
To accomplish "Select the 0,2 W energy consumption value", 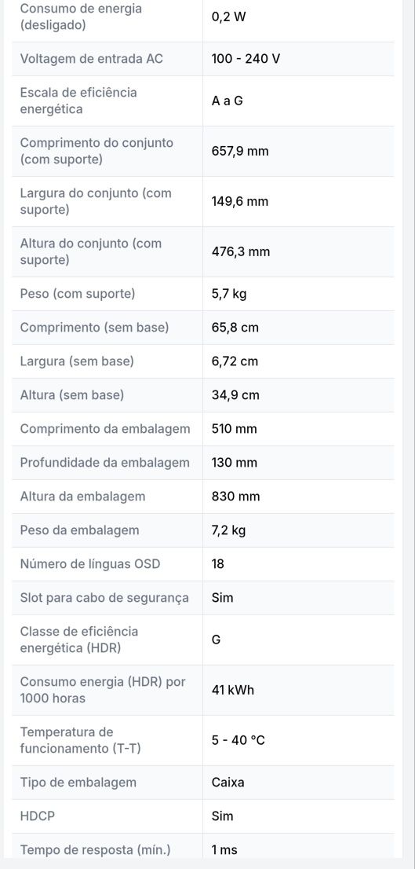I will point(228,16).
